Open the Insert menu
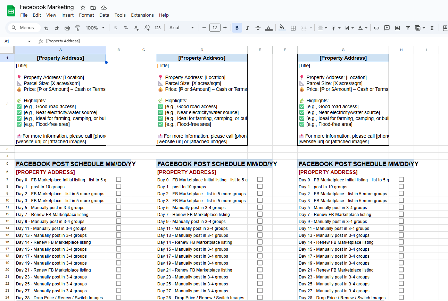Screen dimensions: 448x301 coord(67,15)
